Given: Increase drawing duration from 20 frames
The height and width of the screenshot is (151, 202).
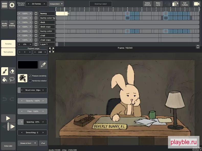Looking at the screenshot, I should click(x=44, y=4).
